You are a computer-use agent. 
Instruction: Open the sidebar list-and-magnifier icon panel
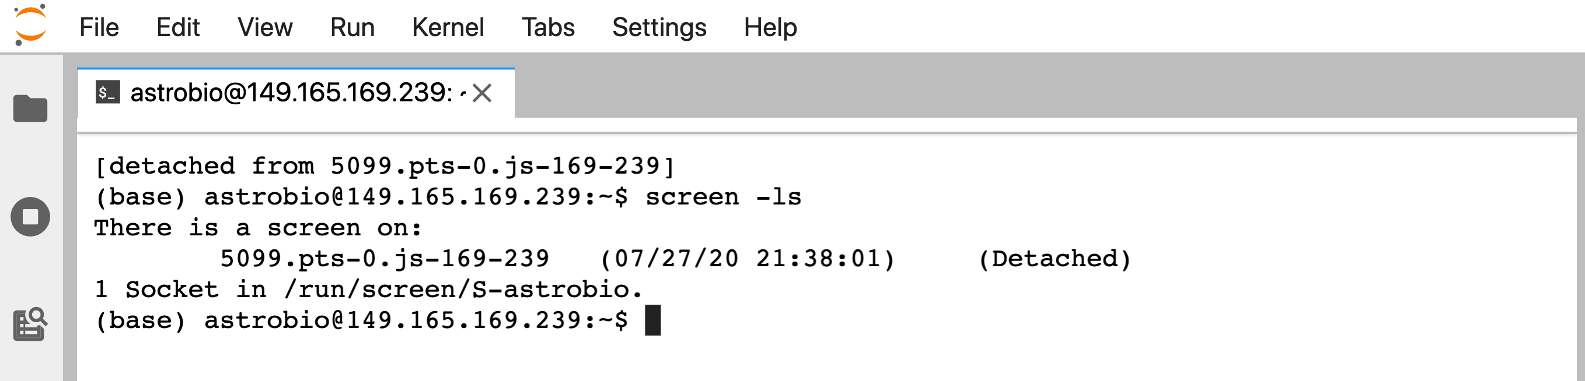click(30, 324)
